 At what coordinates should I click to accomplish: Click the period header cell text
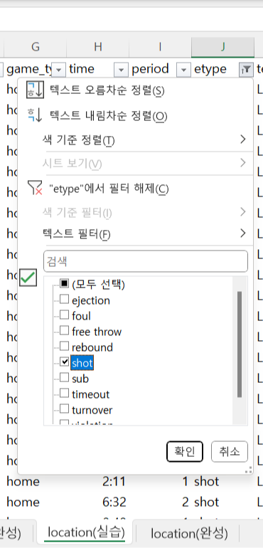point(150,69)
